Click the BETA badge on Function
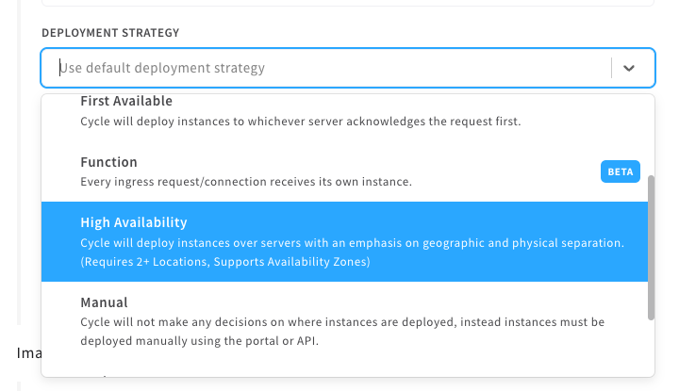The width and height of the screenshot is (679, 391). click(x=620, y=171)
